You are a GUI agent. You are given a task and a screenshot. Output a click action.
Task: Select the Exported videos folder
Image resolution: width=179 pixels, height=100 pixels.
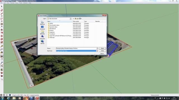[x=53, y=27]
